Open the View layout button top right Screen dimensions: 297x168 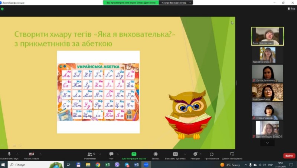click(291, 9)
